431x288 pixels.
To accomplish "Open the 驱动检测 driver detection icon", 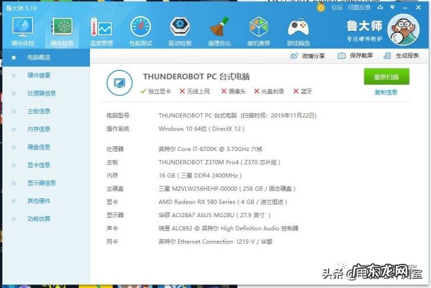I will click(180, 31).
